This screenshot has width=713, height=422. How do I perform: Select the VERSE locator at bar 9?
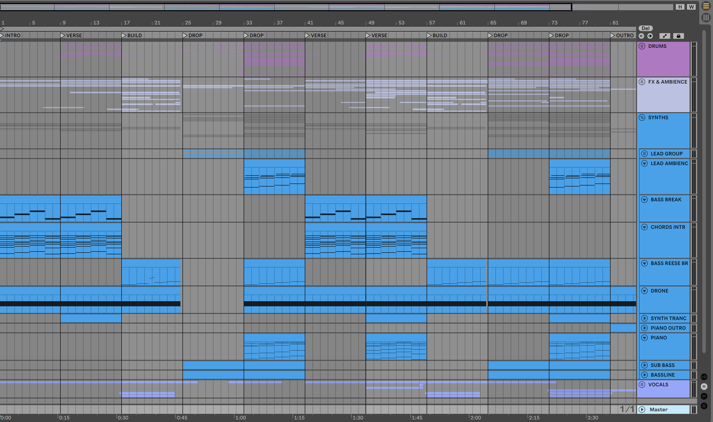coord(71,35)
